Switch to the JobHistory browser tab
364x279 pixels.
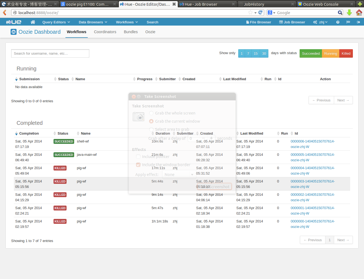(x=266, y=4)
